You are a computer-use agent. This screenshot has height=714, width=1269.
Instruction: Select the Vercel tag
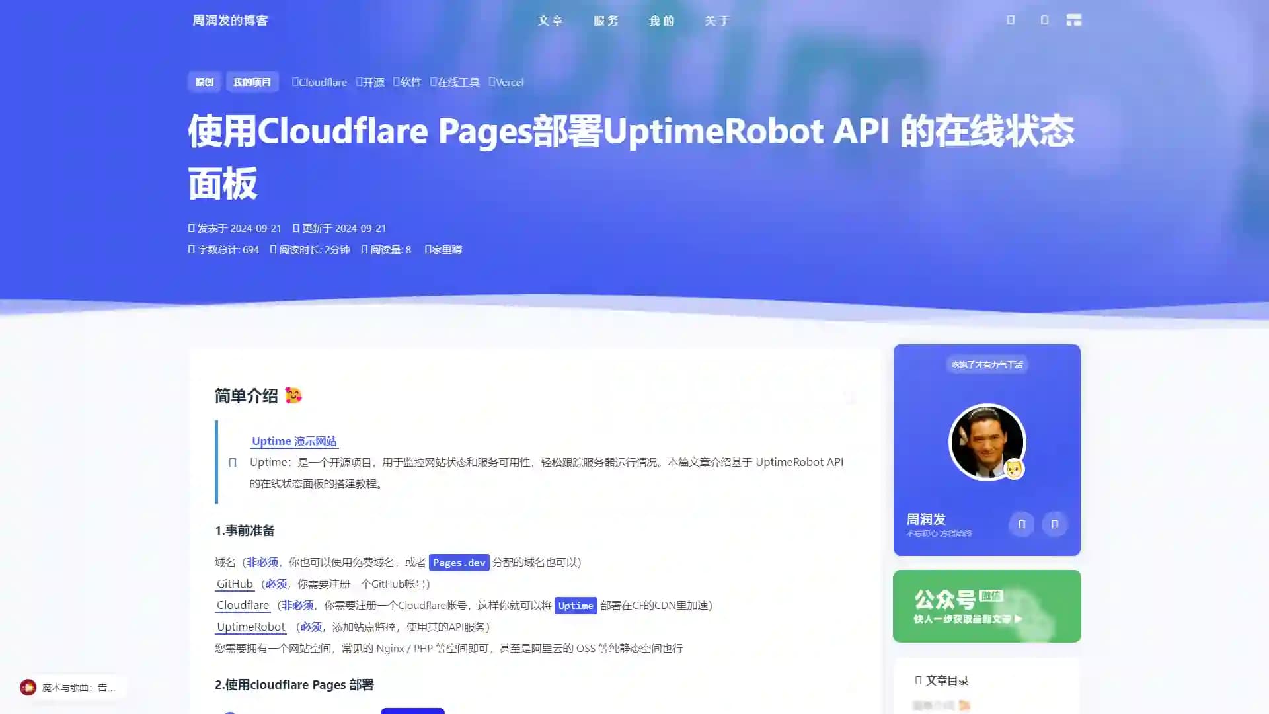pos(506,82)
